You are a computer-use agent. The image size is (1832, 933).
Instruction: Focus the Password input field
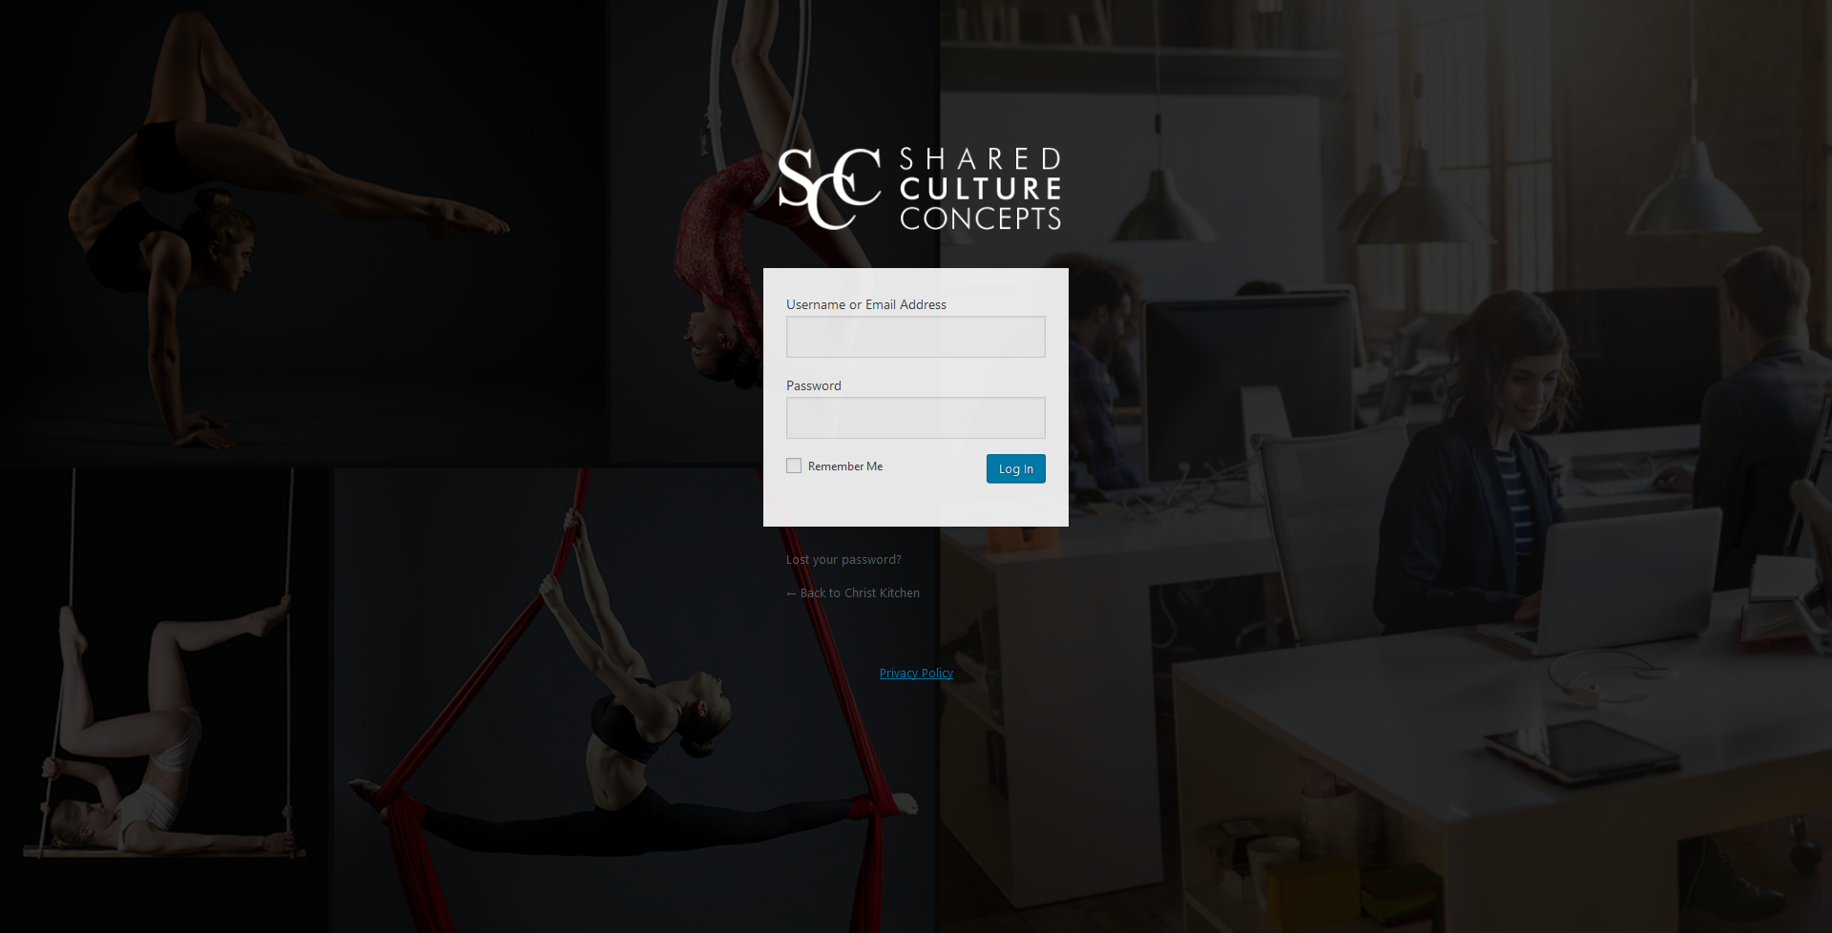click(915, 418)
